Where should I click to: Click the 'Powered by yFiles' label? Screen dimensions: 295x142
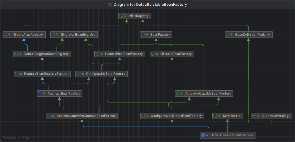pos(16,137)
